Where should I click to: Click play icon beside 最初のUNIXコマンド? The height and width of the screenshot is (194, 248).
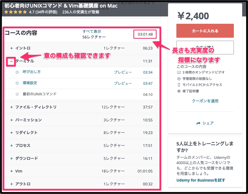(x=17, y=94)
